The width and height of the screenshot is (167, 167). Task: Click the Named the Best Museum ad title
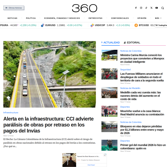pyautogui.click(x=89, y=156)
